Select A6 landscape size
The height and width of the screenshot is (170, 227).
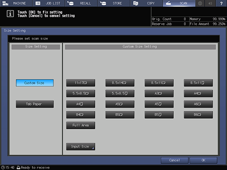pos(198,104)
